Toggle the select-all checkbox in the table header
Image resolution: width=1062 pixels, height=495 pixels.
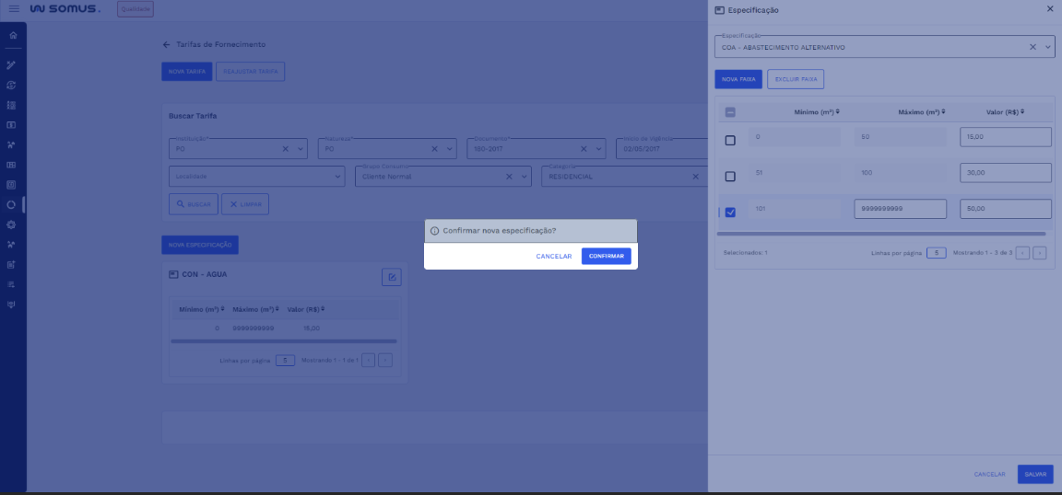[730, 112]
